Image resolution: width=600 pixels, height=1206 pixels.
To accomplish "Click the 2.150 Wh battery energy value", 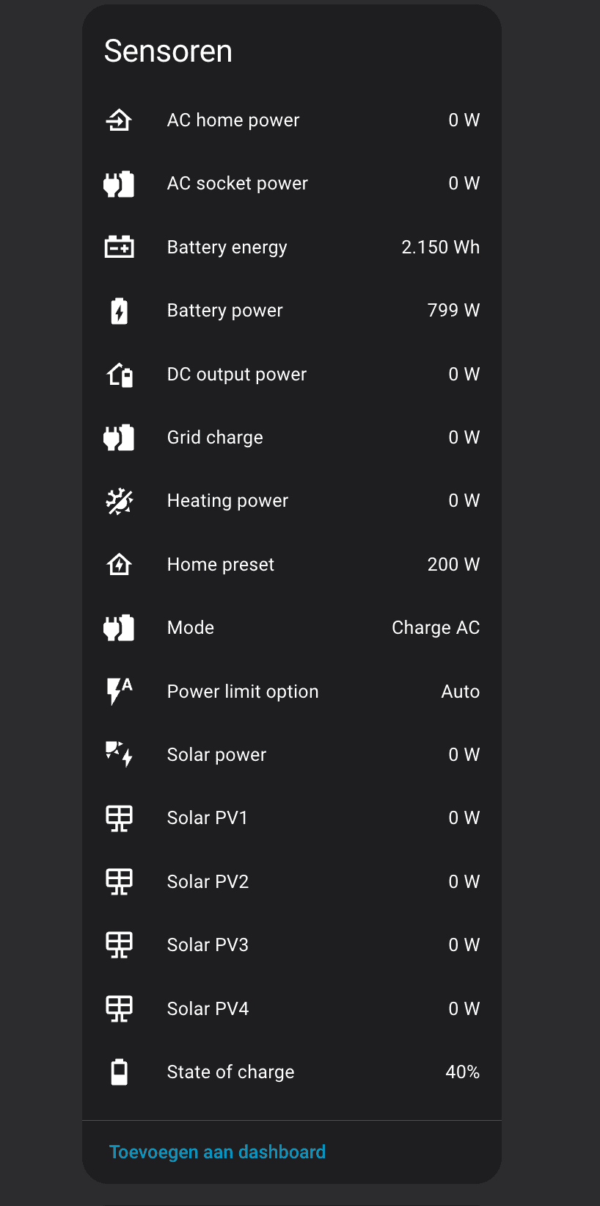I will 440,248.
